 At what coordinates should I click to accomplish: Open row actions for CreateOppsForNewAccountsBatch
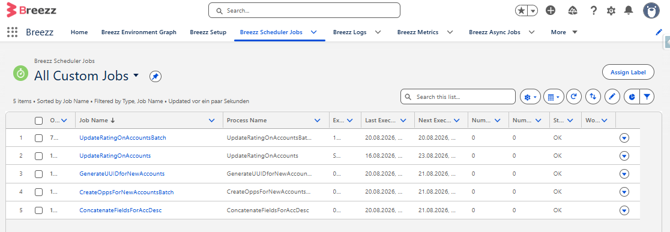pos(624,192)
